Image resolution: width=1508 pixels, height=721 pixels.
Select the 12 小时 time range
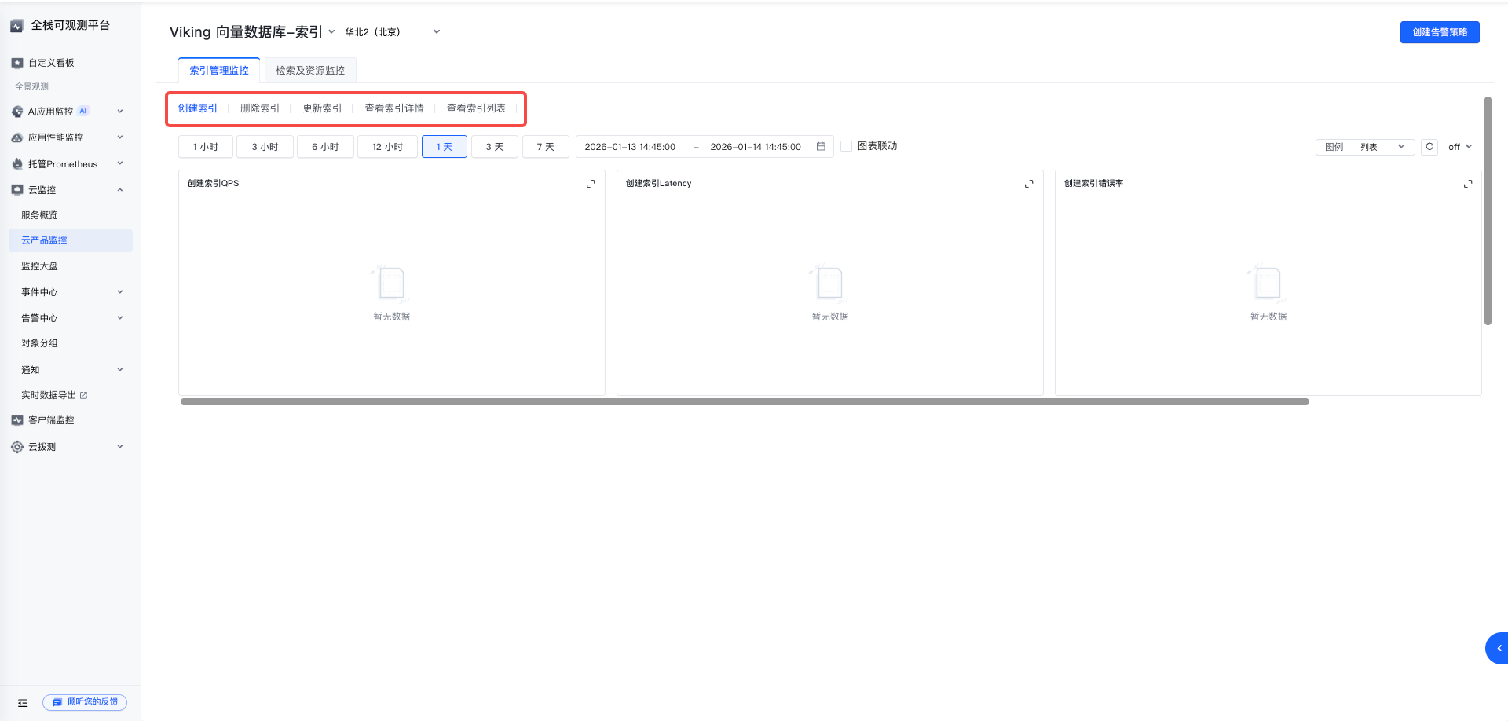[x=387, y=147]
